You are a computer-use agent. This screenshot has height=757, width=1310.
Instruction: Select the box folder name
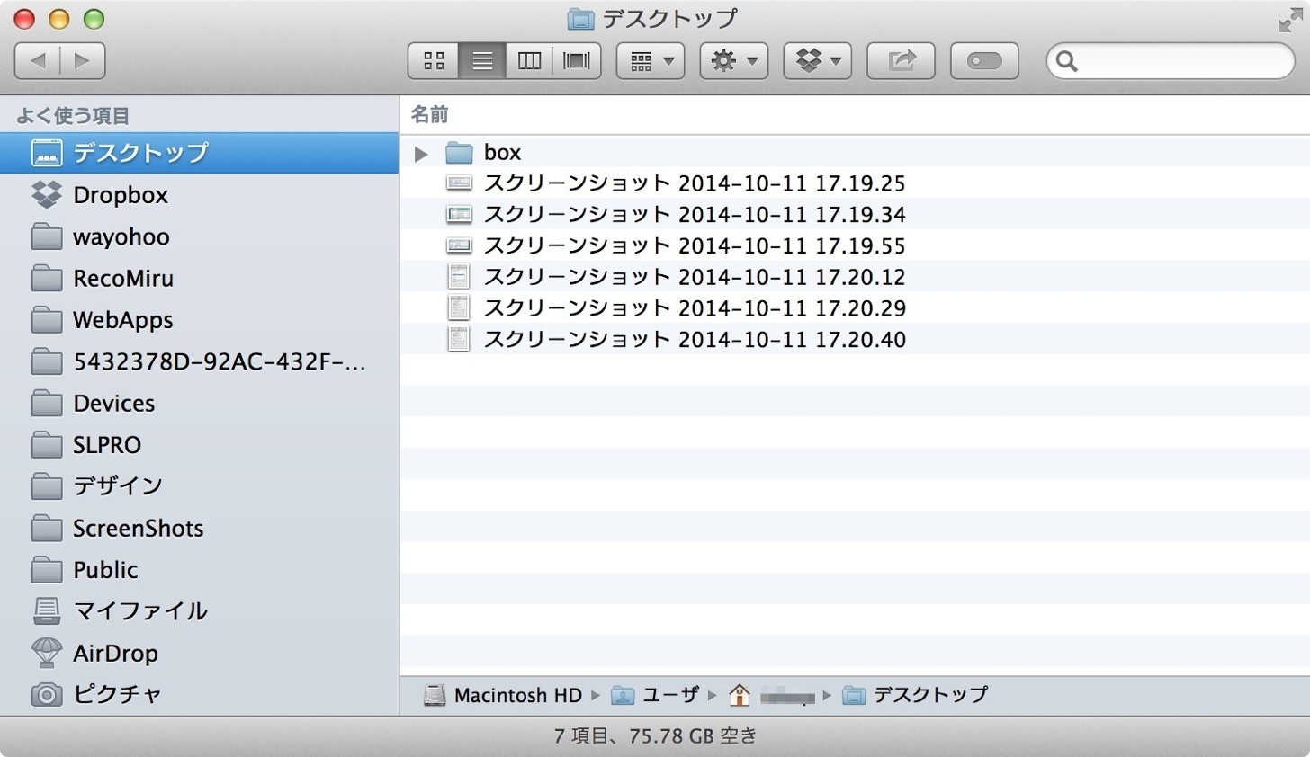coord(502,153)
